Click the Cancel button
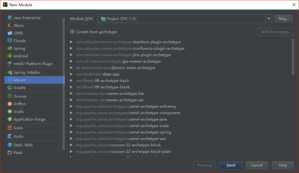Image resolution: width=299 pixels, height=173 pixels. coord(257,165)
